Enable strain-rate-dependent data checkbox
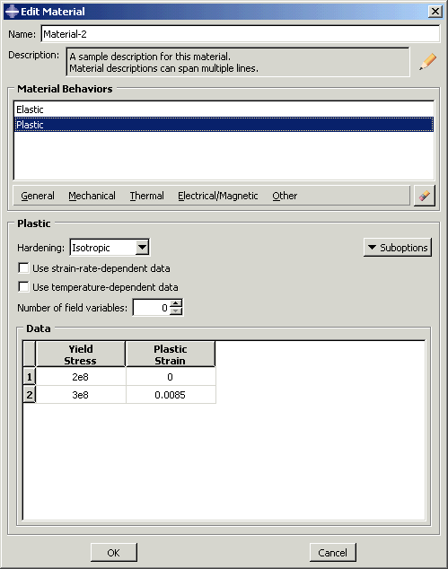Screen dimensions: 448x569 tap(23, 268)
